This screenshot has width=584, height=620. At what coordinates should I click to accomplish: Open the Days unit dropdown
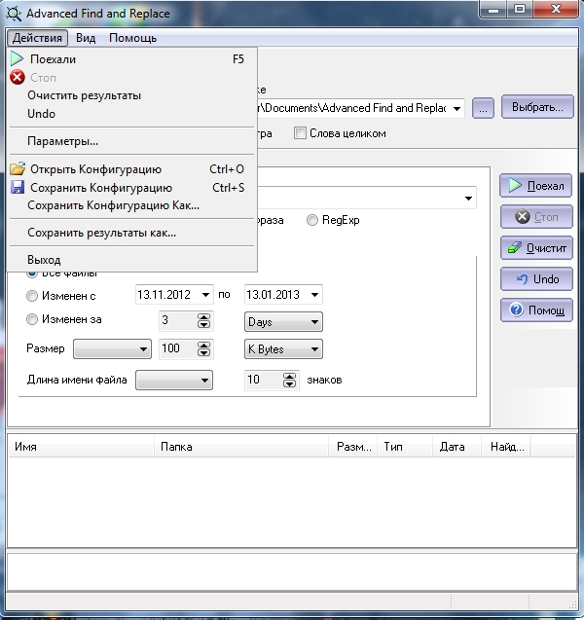pyautogui.click(x=283, y=322)
